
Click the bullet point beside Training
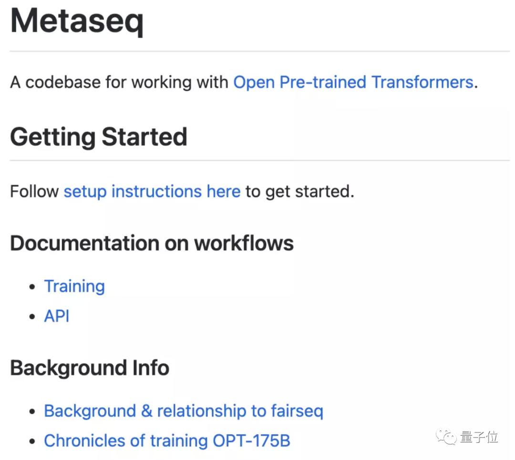coord(32,287)
